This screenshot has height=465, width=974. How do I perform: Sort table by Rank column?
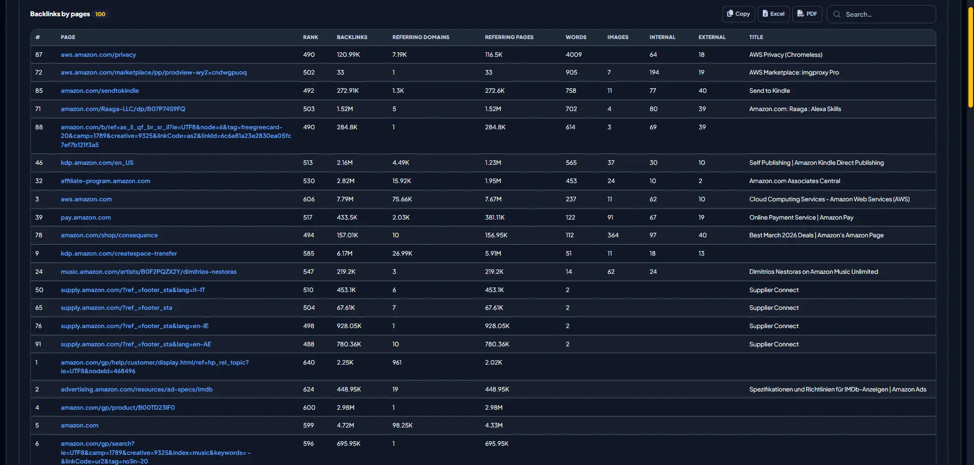coord(311,38)
